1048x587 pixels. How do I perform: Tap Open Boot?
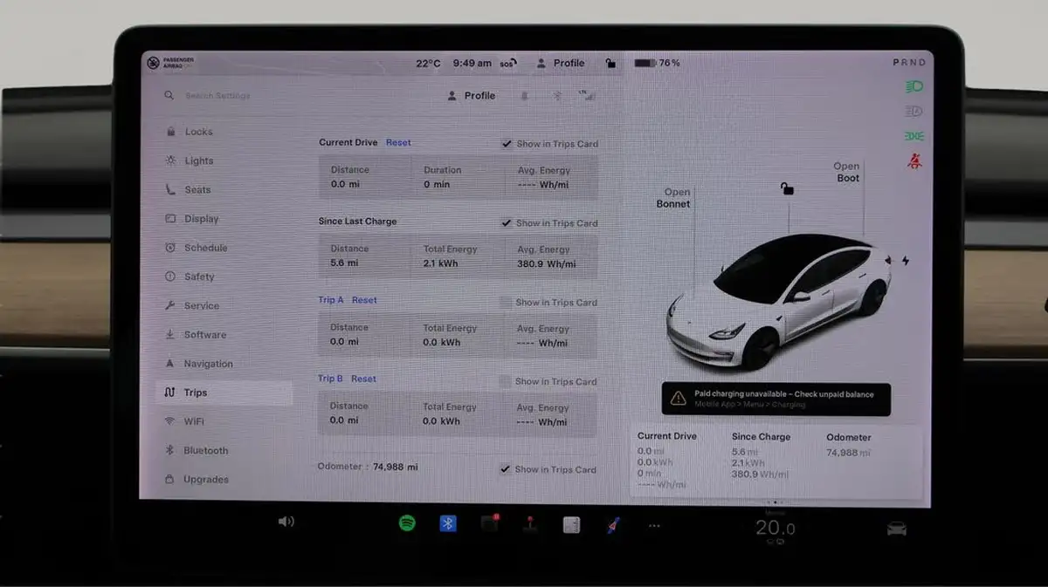click(846, 172)
